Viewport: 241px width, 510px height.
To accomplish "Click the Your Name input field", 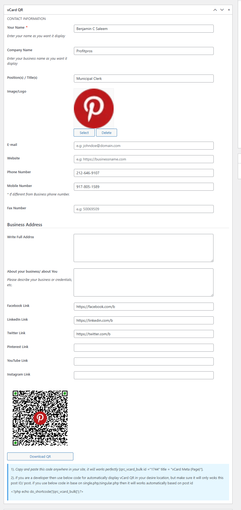I will pos(144,29).
